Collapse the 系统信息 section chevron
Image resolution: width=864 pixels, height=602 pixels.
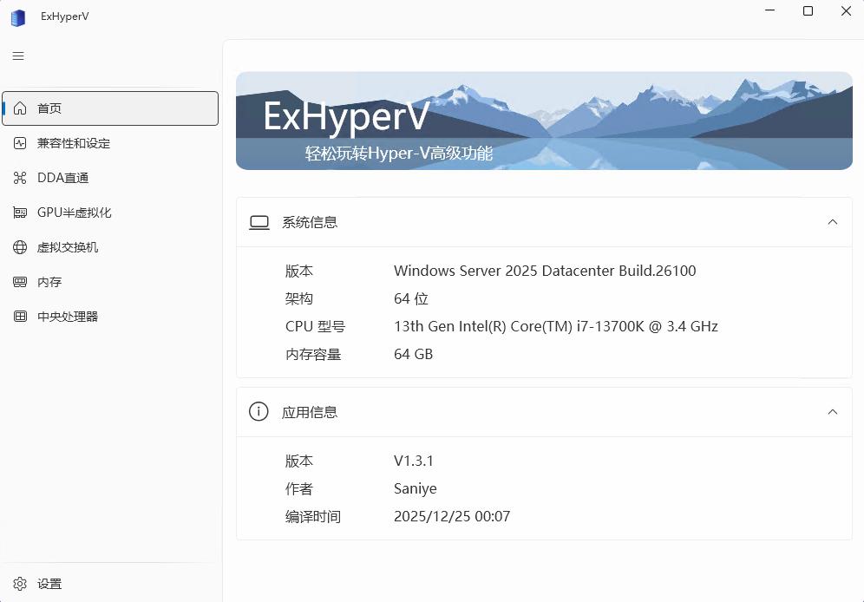[832, 222]
